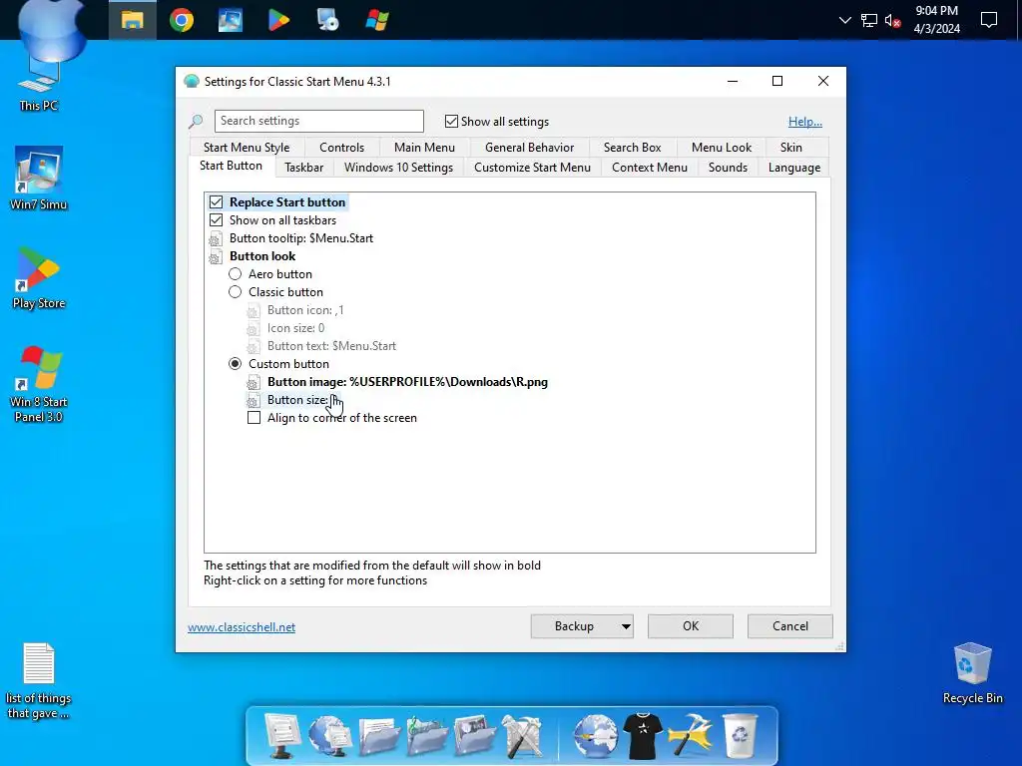The image size is (1022, 766).
Task: Show hidden system tray icons
Action: (x=844, y=20)
